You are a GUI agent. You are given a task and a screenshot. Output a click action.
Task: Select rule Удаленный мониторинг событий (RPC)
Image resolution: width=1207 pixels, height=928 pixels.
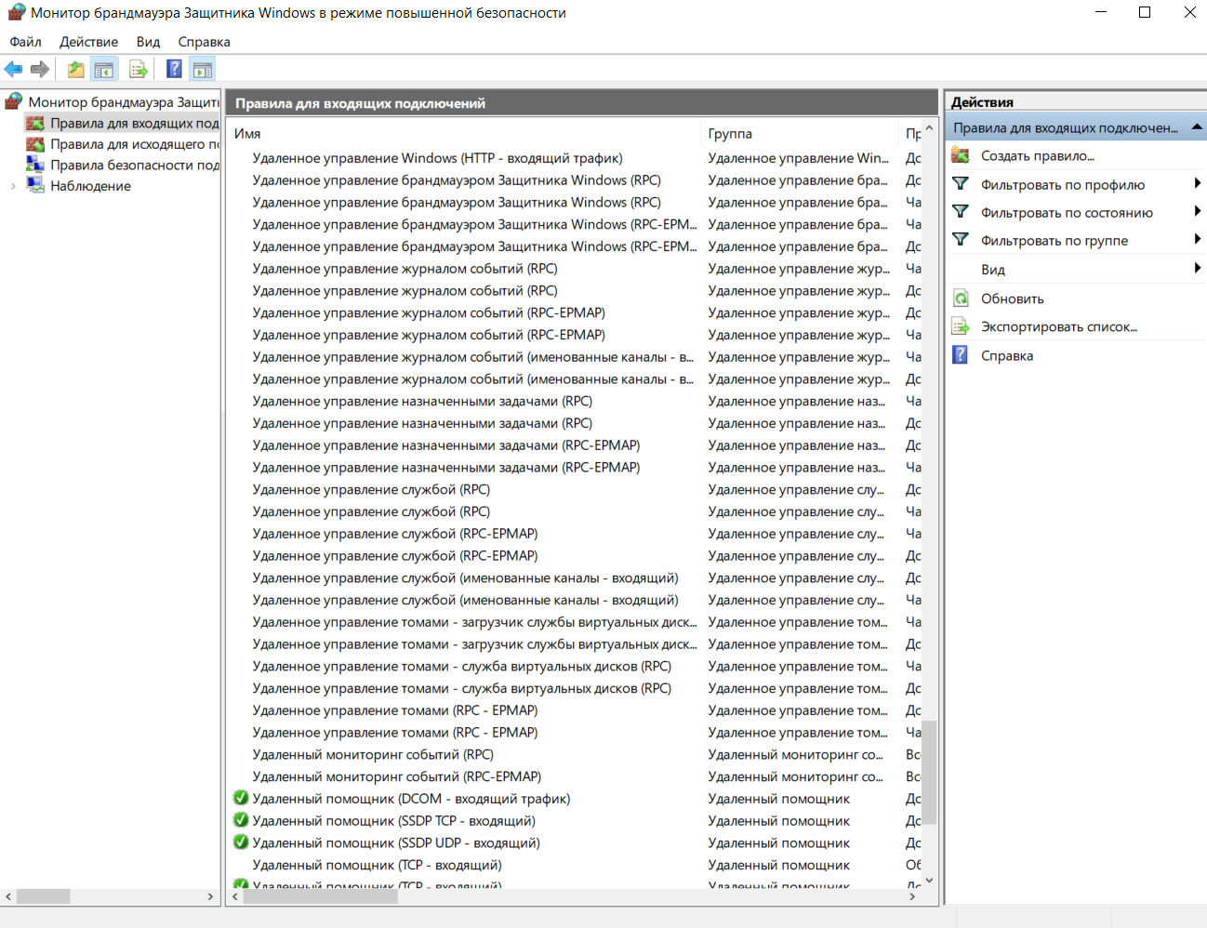[373, 754]
